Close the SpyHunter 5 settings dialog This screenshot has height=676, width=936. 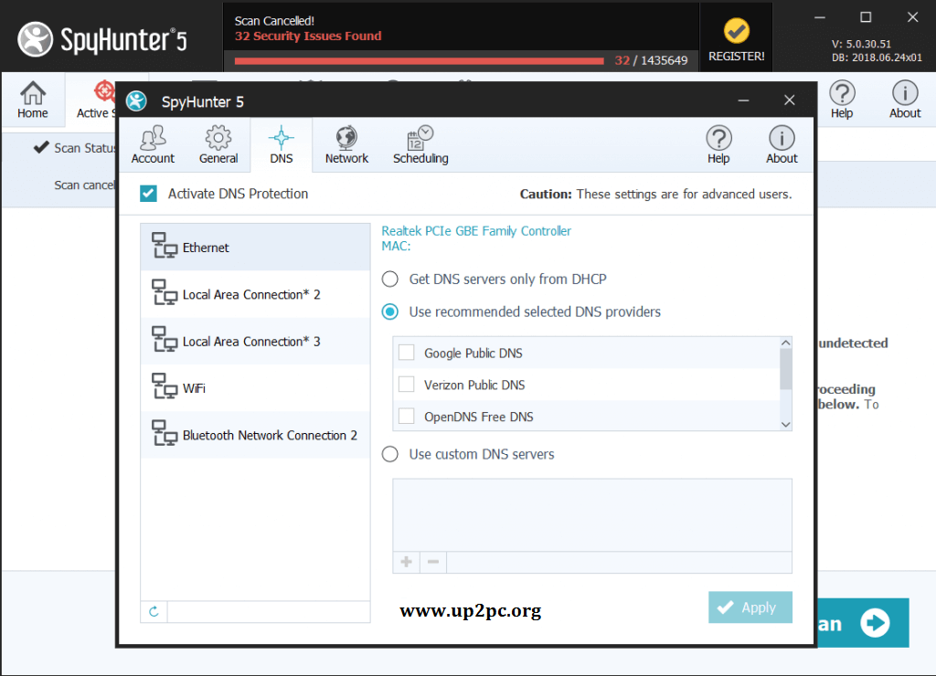pos(789,100)
